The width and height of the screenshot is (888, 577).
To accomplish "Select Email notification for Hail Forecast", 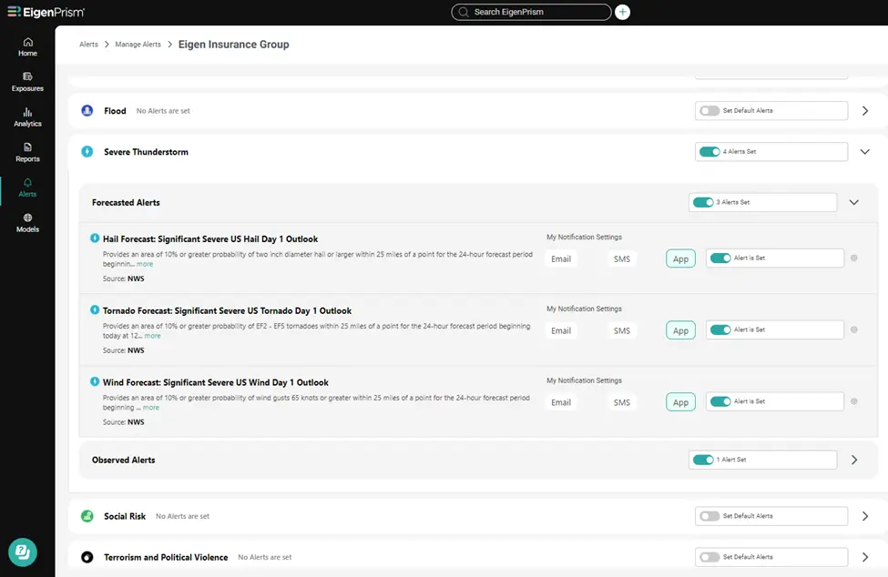I will 561,259.
